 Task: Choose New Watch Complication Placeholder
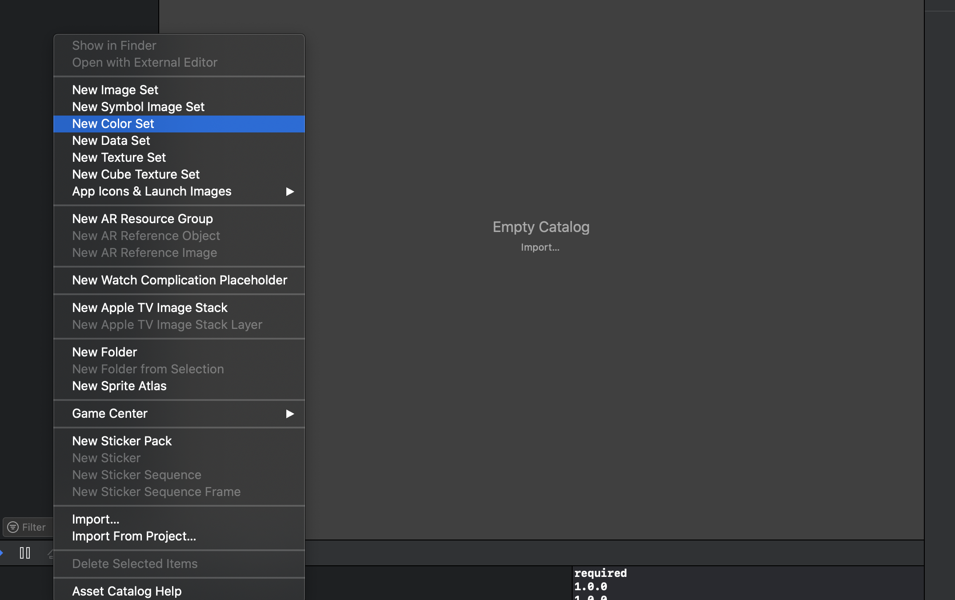click(180, 280)
